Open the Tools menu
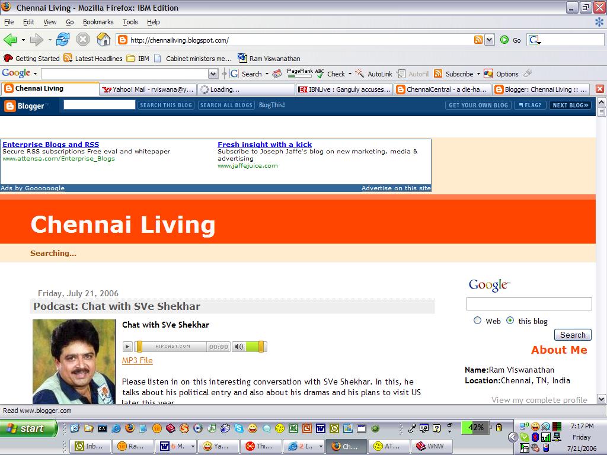 point(130,22)
